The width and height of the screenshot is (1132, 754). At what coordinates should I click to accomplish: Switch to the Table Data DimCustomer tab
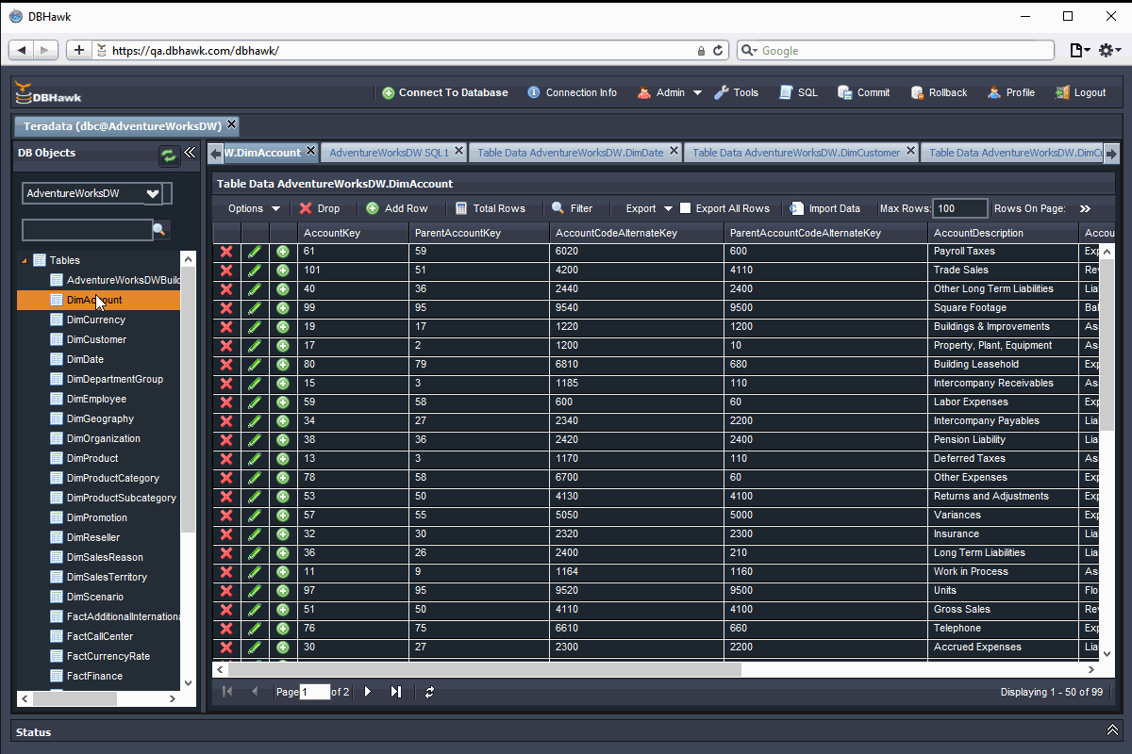click(x=796, y=152)
